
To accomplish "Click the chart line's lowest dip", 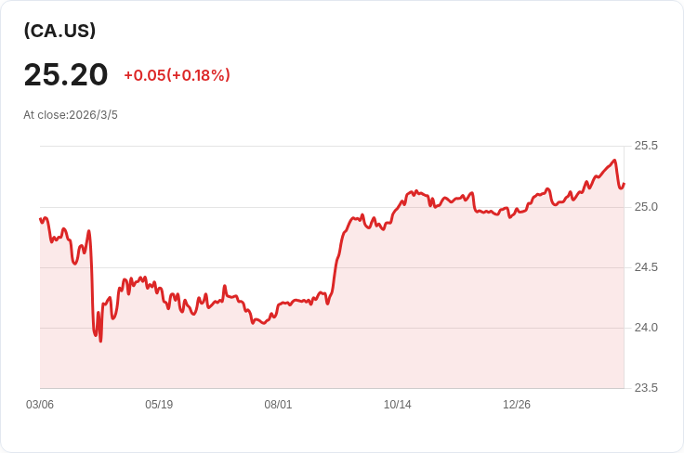I will click(100, 341).
